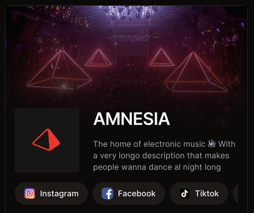This screenshot has height=213, width=254.
Task: Click the red pyramid Amnesia logo
Action: 46,140
